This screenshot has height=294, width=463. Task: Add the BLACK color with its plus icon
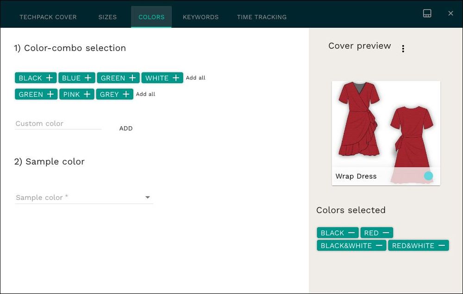coord(50,77)
